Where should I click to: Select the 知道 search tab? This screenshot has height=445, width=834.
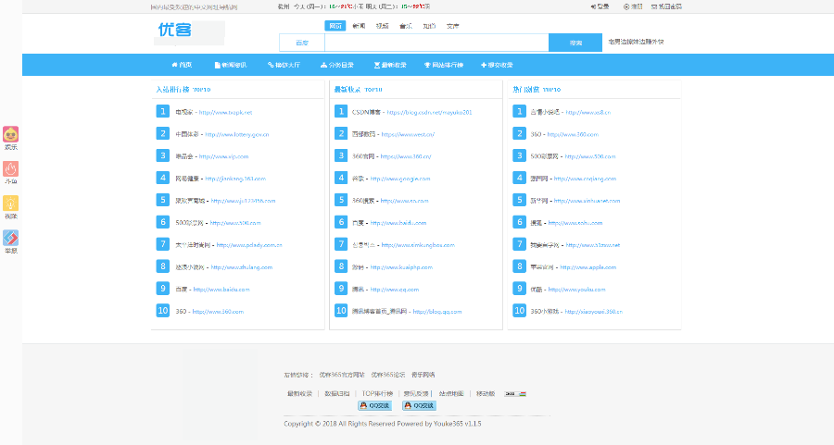429,26
